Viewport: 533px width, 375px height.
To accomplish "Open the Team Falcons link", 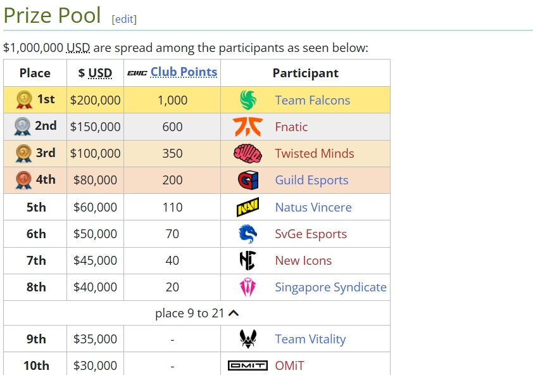I will click(x=312, y=100).
